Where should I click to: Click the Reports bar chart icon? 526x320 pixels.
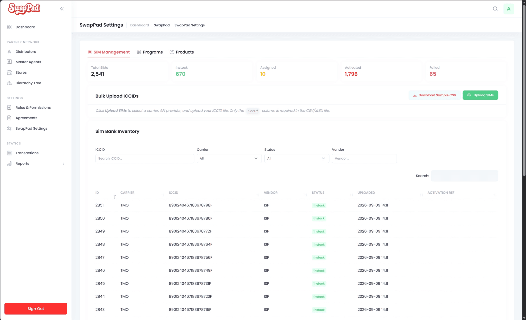click(9, 163)
